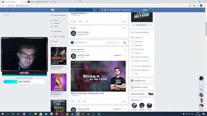Comment on the stream video post
Viewport: 207px width, 116px height.
[79, 101]
